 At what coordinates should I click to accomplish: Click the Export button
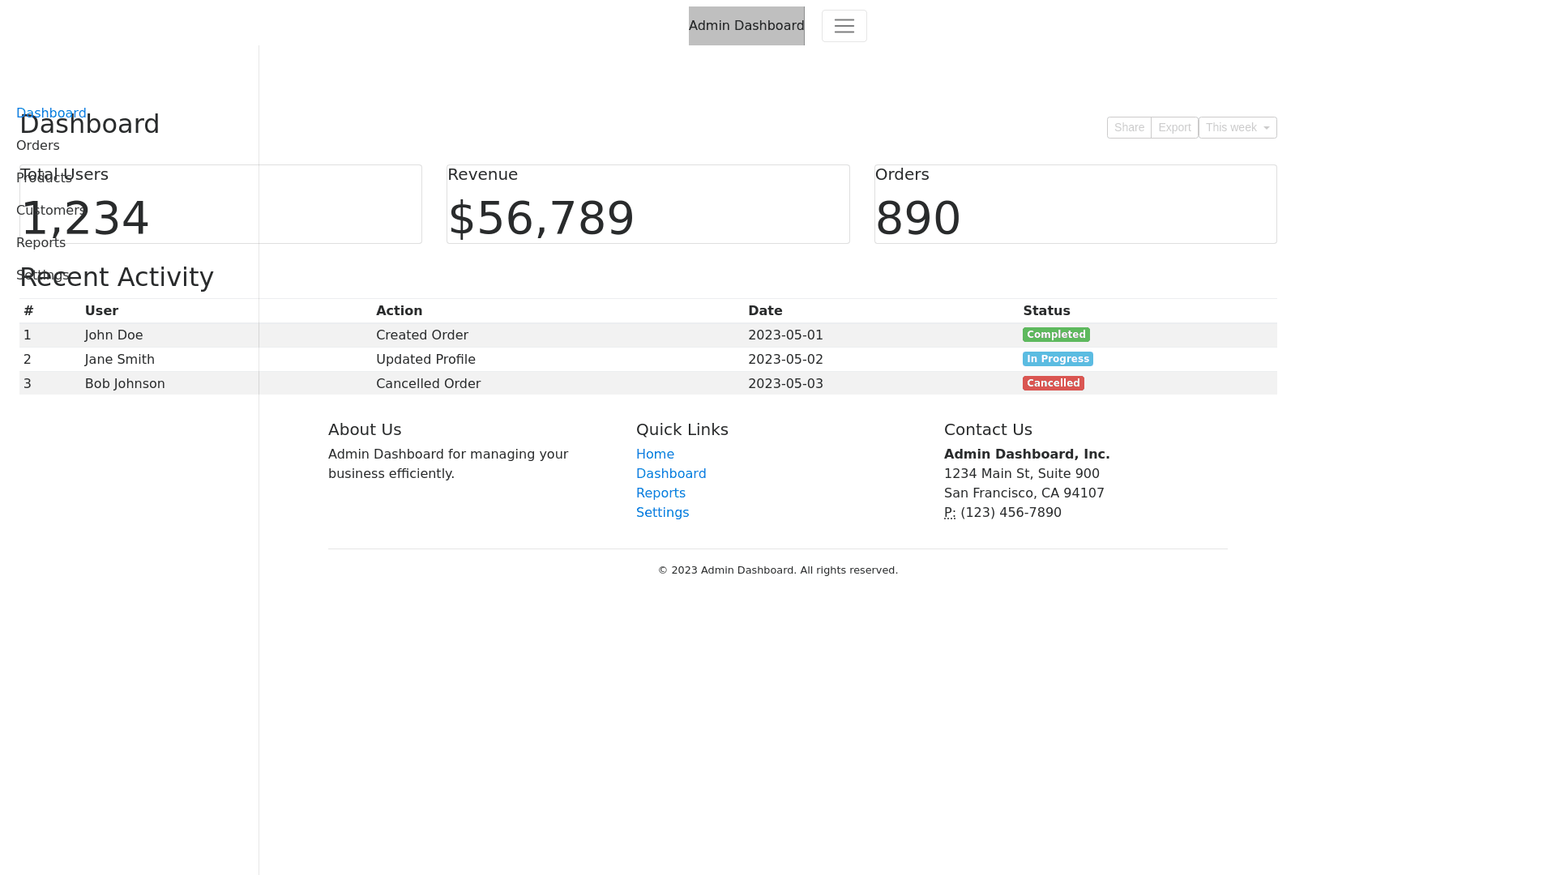(1173, 127)
